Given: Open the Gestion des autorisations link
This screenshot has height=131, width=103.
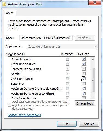Looking at the screenshot, I should click(24, 115).
